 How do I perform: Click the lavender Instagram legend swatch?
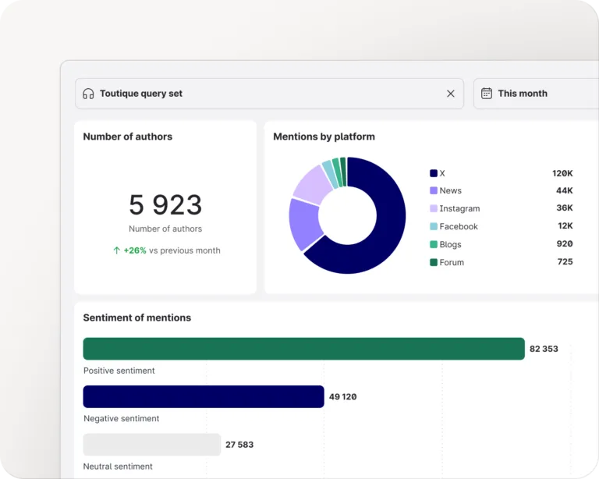433,208
